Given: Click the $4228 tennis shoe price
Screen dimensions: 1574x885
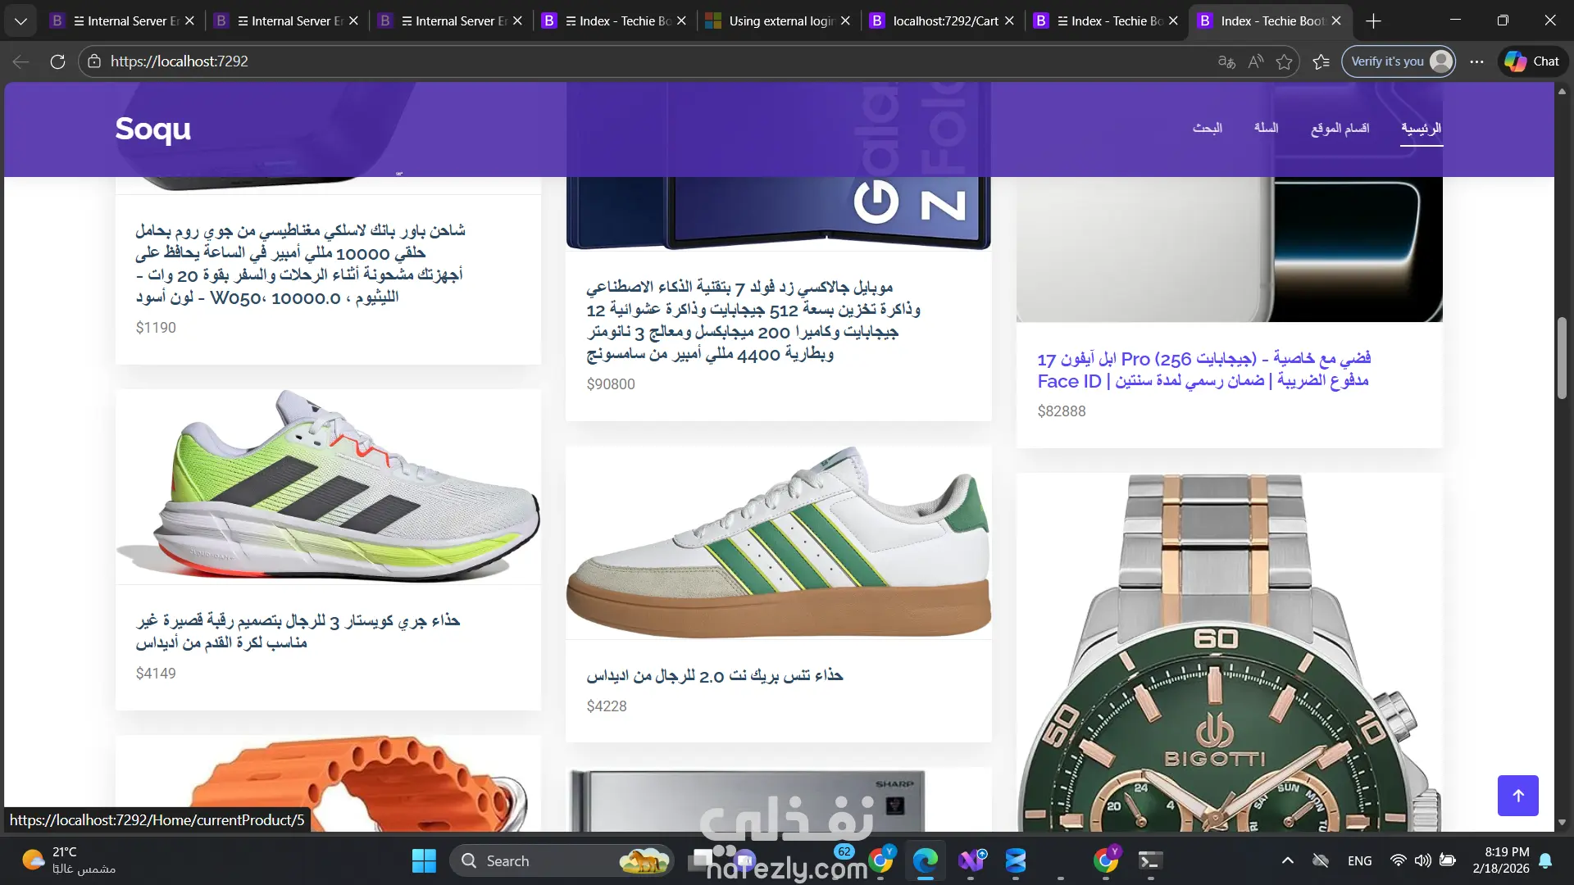Looking at the screenshot, I should pyautogui.click(x=607, y=706).
